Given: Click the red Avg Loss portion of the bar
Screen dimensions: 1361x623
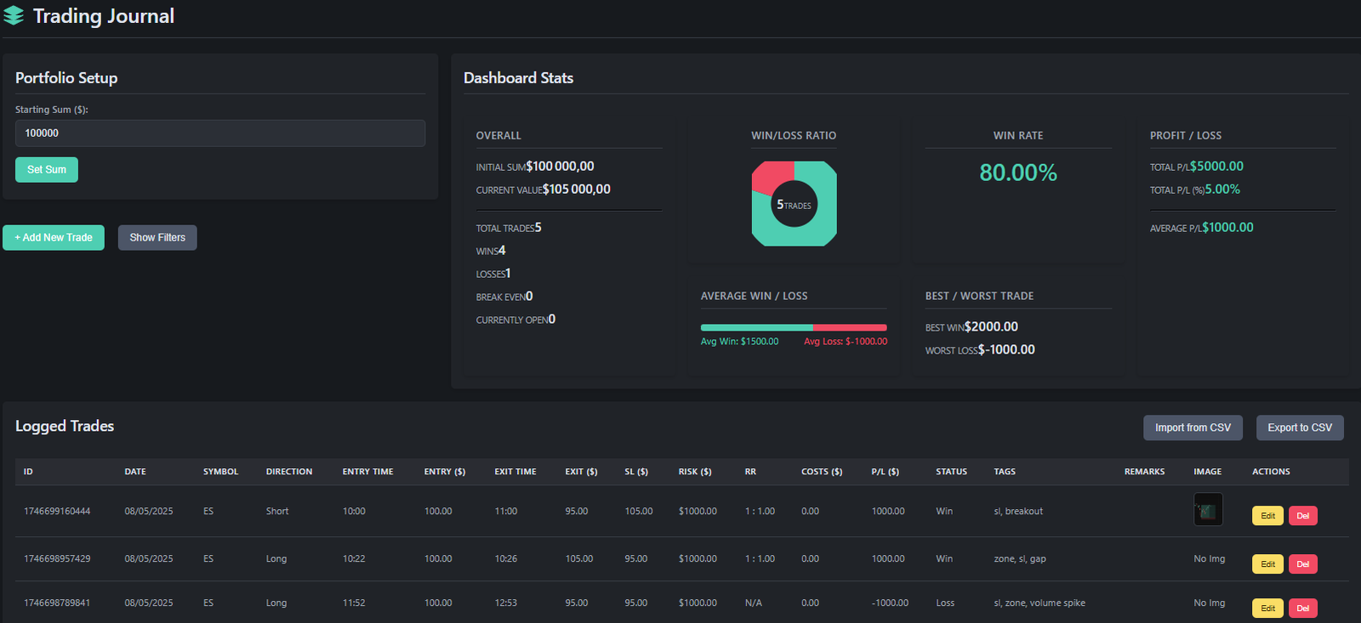Looking at the screenshot, I should (850, 327).
